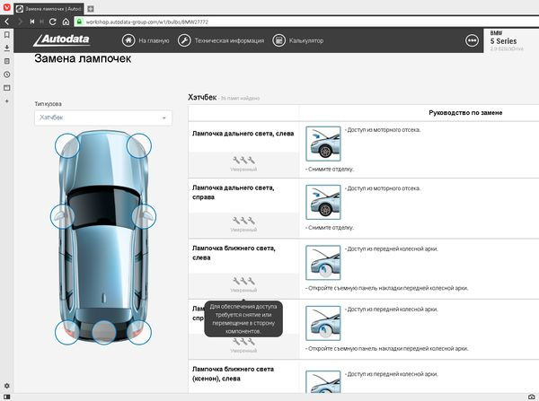Select the rear center lamp hotspot on car
Viewport: 539px width, 401px height.
pos(103,333)
